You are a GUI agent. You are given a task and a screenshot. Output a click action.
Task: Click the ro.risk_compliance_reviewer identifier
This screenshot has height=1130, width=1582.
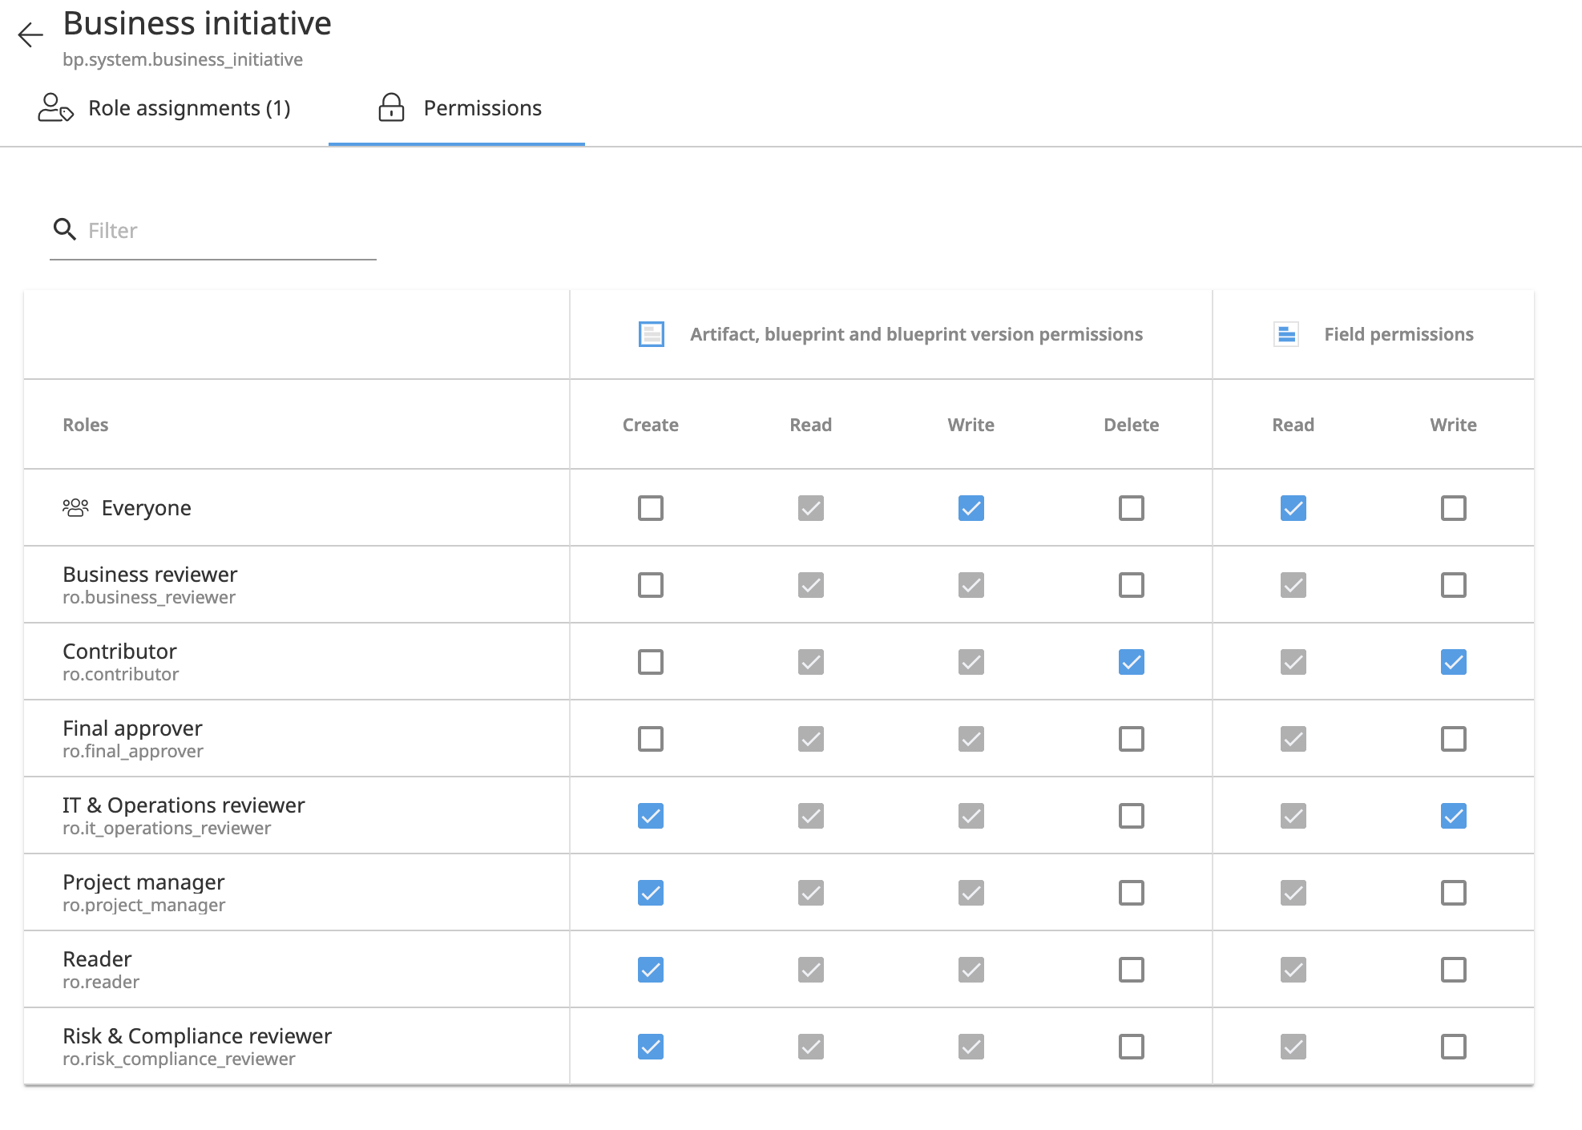(179, 1059)
